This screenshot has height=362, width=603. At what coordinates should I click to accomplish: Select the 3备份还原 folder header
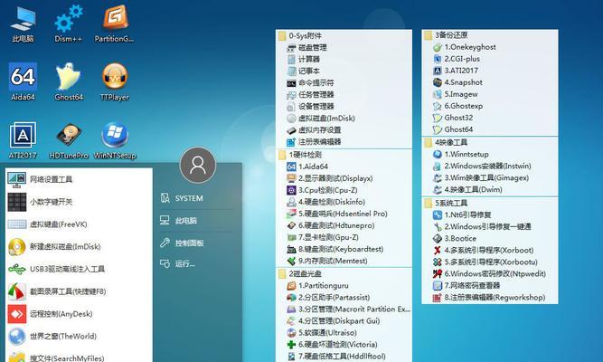click(x=490, y=35)
